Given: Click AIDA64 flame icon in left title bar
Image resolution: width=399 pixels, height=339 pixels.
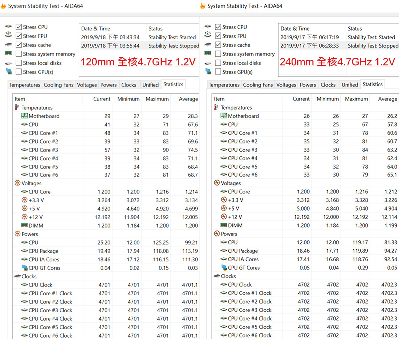Looking at the screenshot, I should (3, 6).
